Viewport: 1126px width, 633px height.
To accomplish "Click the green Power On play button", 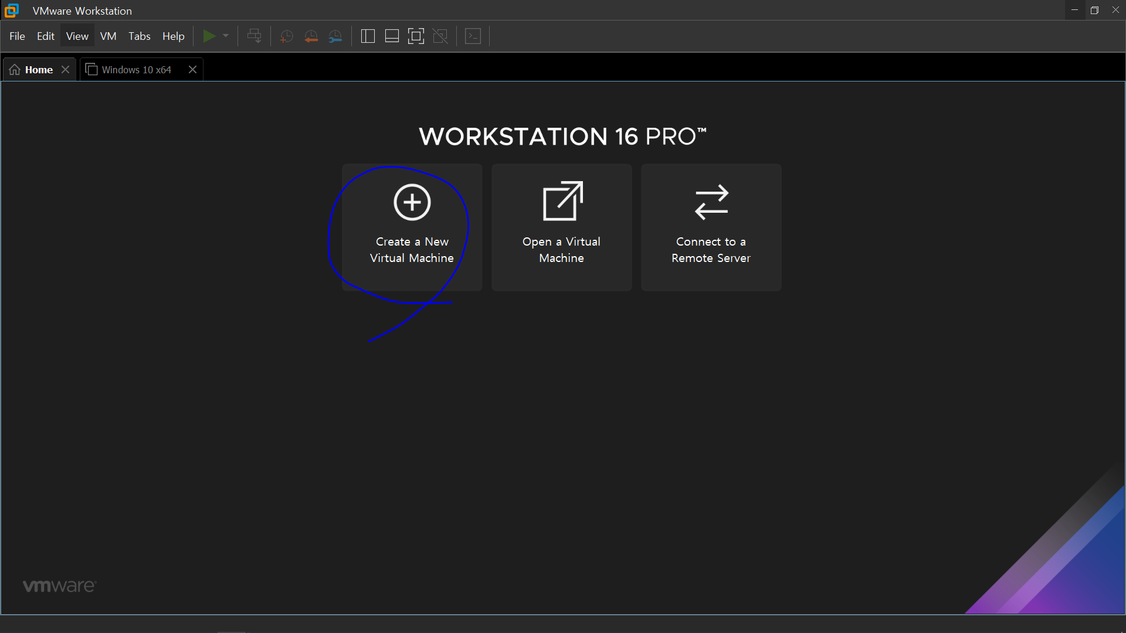I will click(209, 36).
